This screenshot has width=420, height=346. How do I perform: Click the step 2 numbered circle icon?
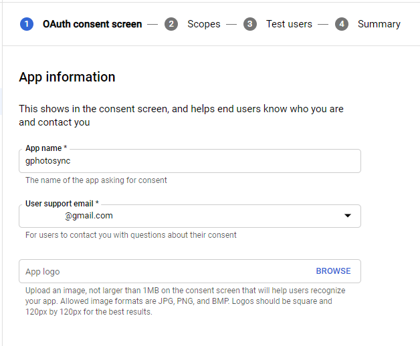171,24
